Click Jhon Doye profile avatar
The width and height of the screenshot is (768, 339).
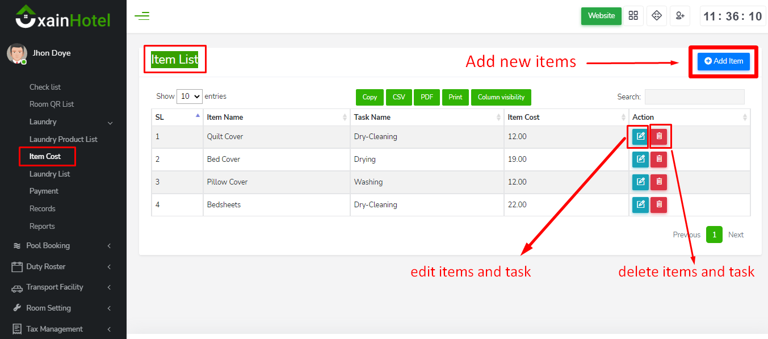tap(16, 53)
